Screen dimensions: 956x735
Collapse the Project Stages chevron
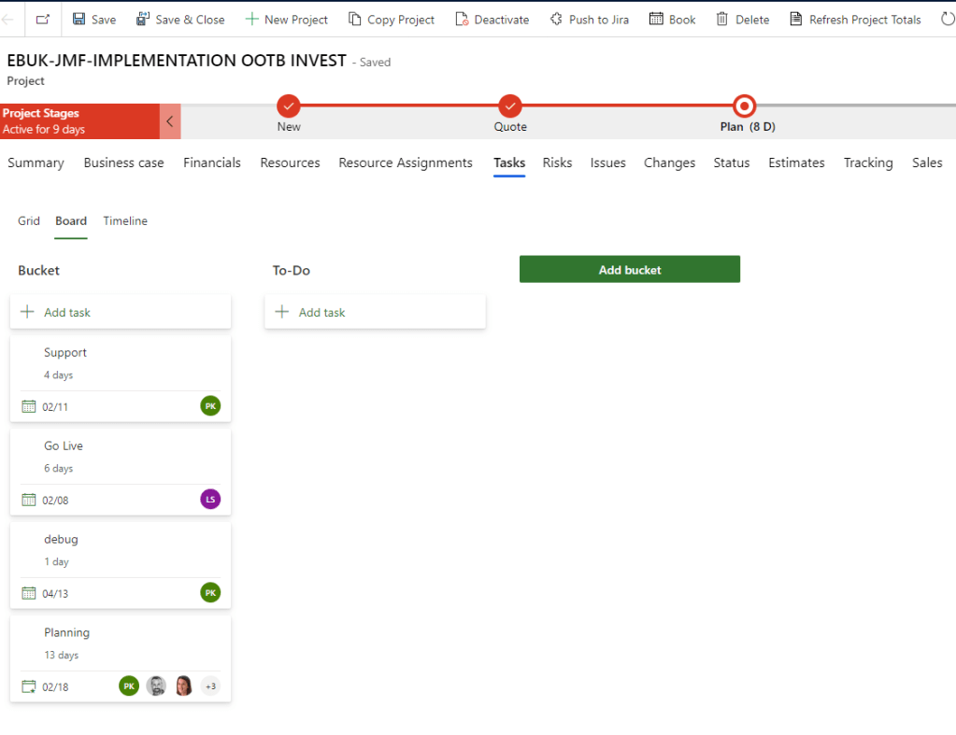tap(170, 121)
